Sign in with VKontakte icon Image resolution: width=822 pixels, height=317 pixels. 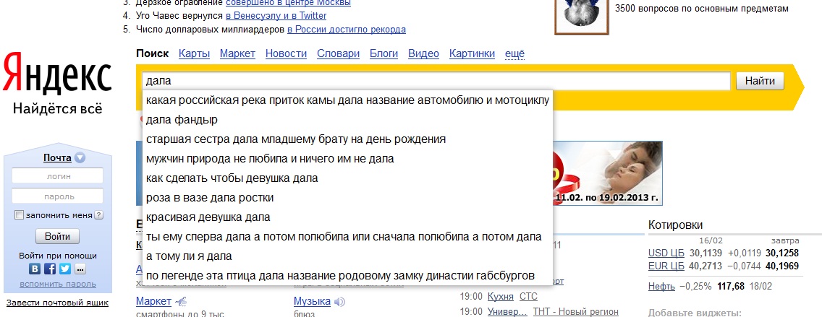(35, 269)
